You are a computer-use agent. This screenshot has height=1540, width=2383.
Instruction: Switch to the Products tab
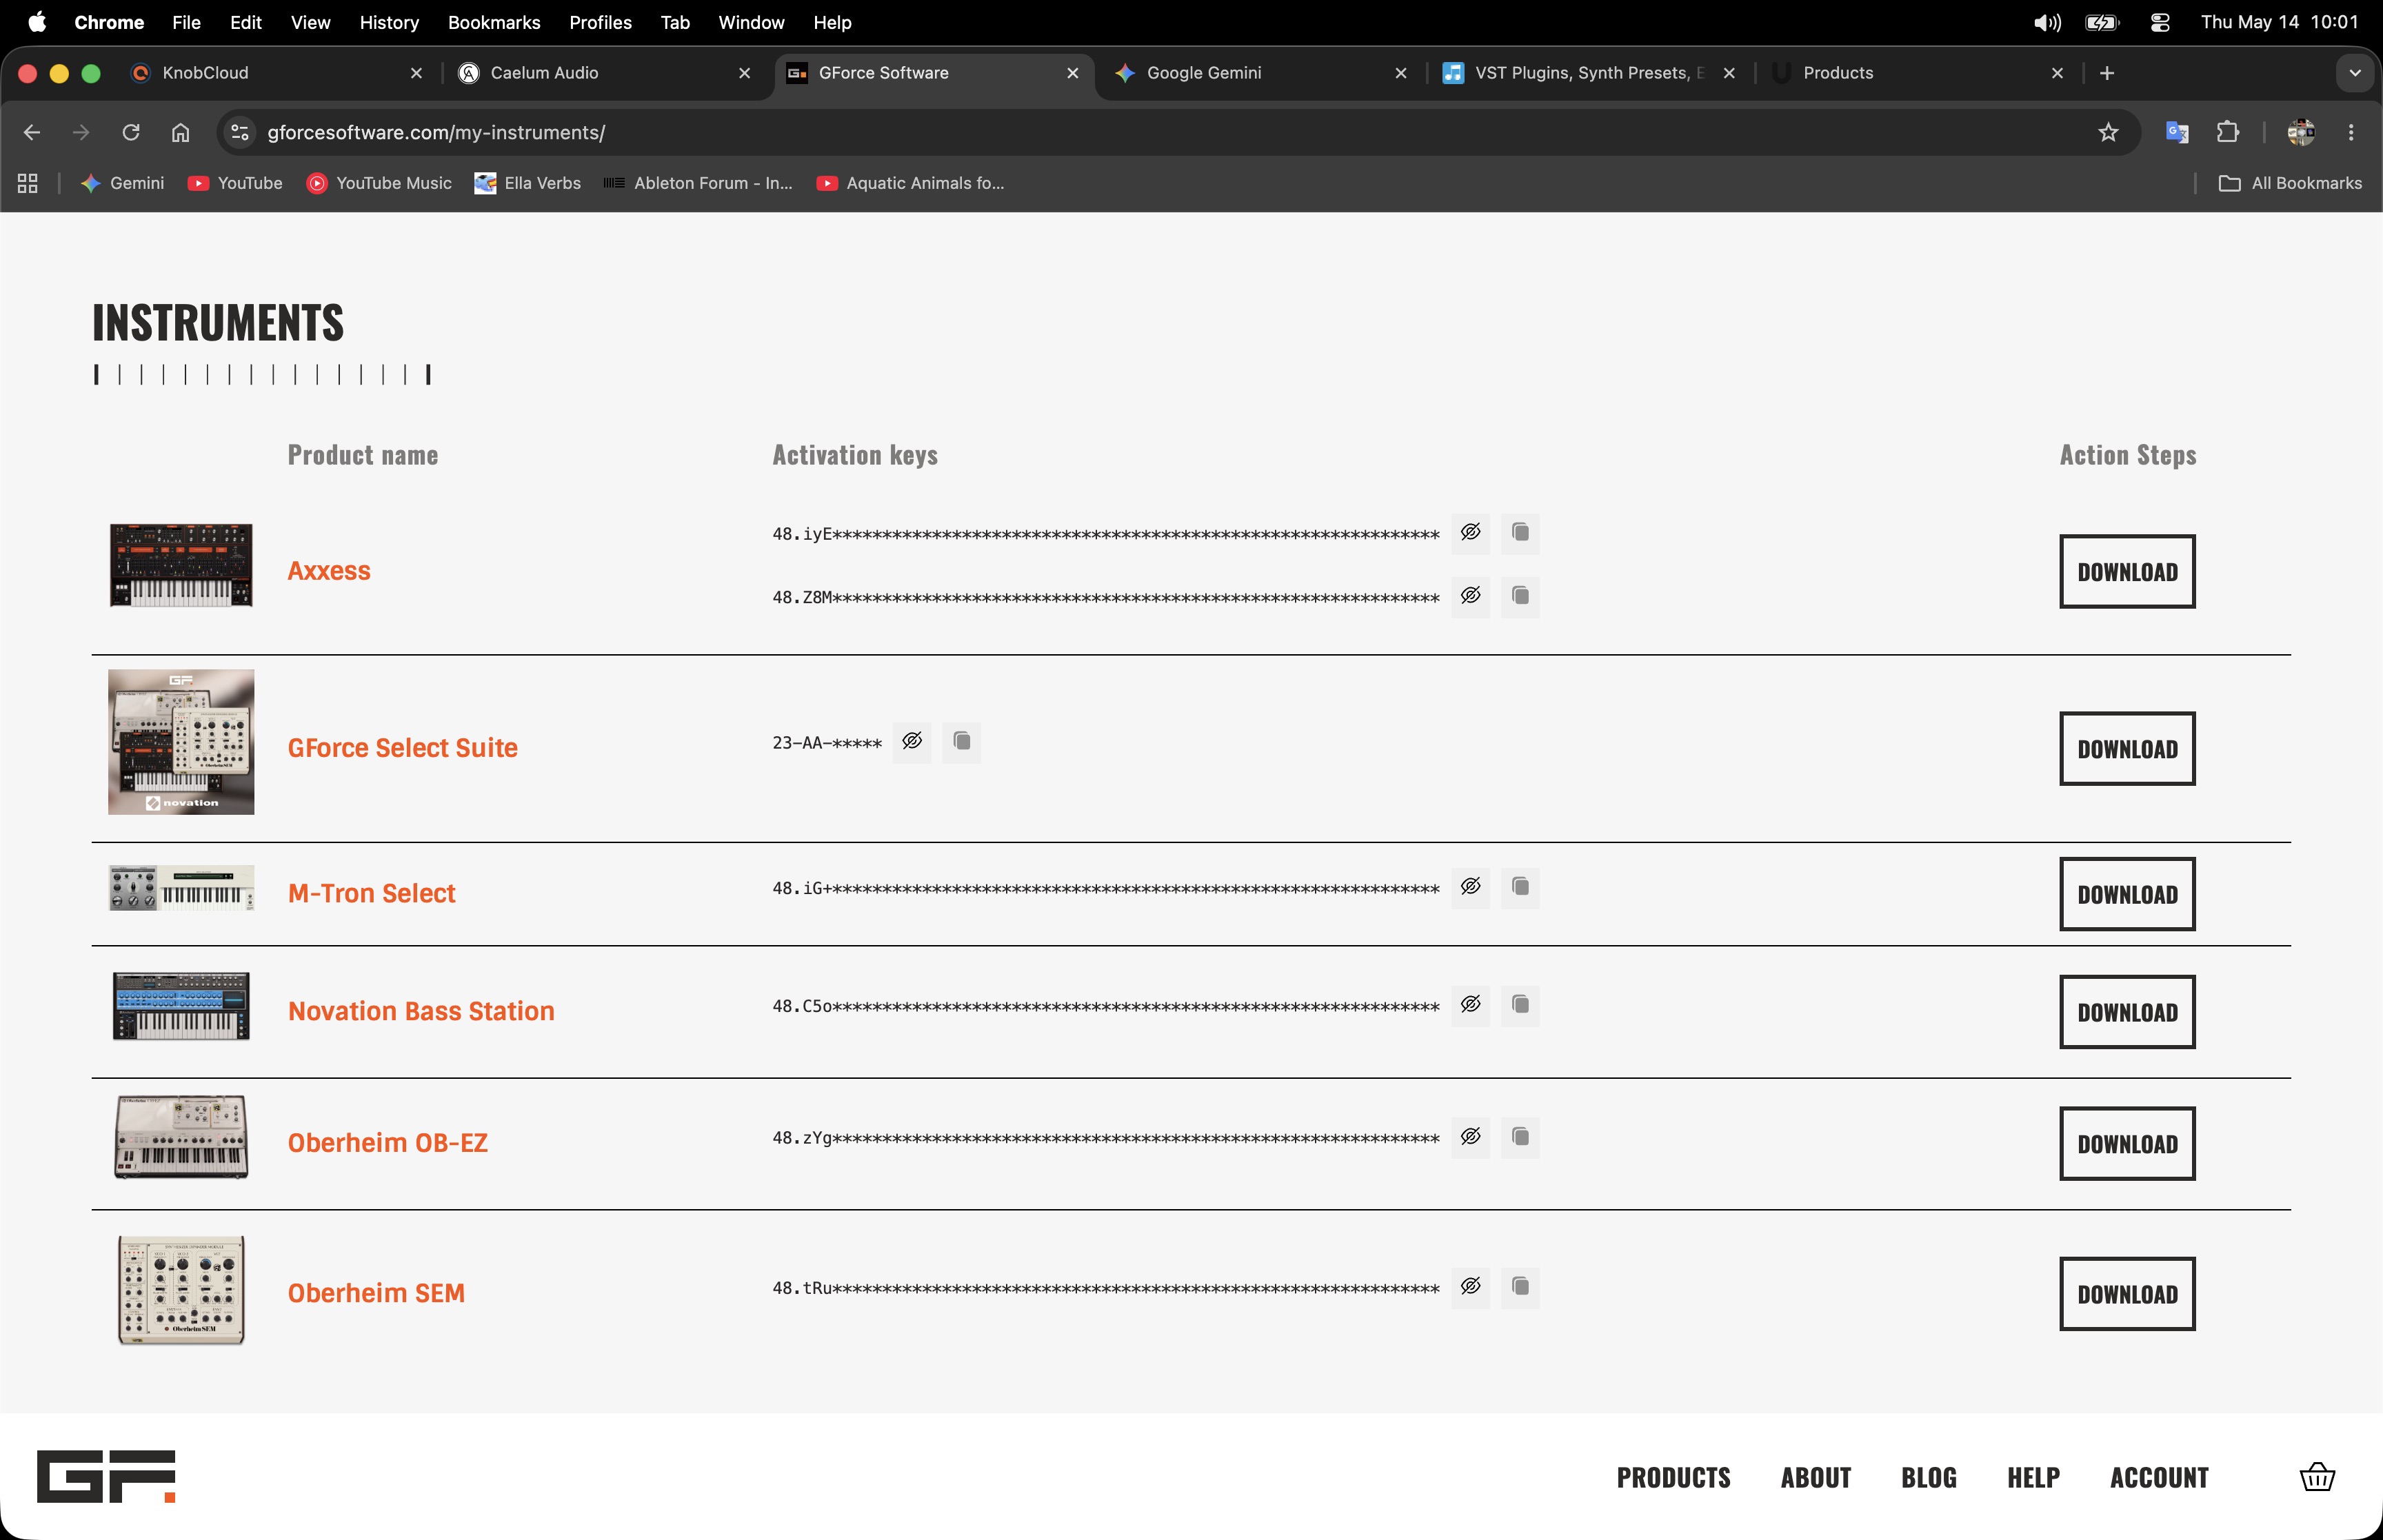click(1918, 73)
